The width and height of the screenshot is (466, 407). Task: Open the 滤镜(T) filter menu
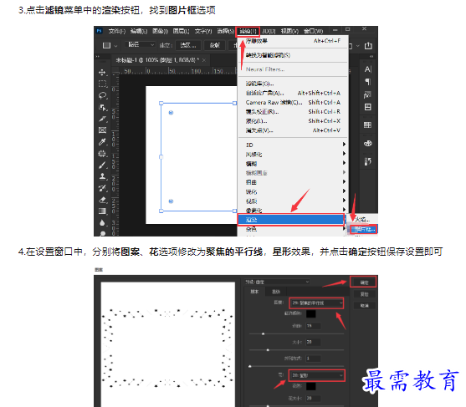click(248, 31)
